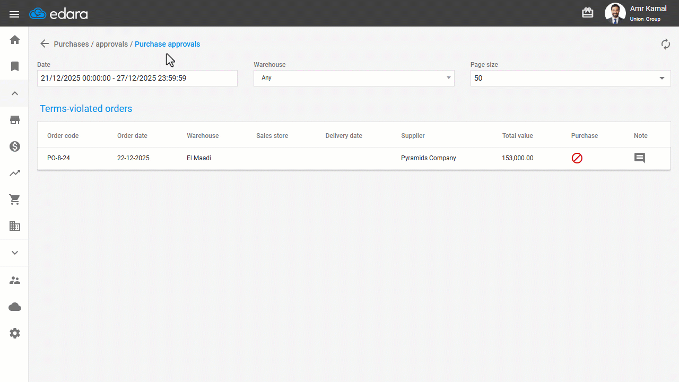Screen dimensions: 679x382
Task: Click the Delivery date column header
Action: coord(344,136)
